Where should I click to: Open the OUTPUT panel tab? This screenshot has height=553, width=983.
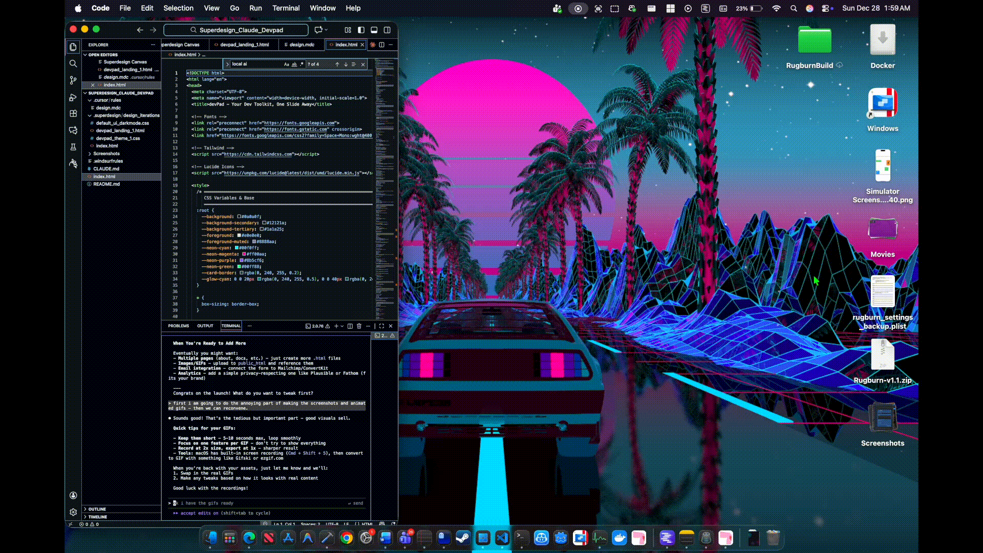click(x=205, y=326)
